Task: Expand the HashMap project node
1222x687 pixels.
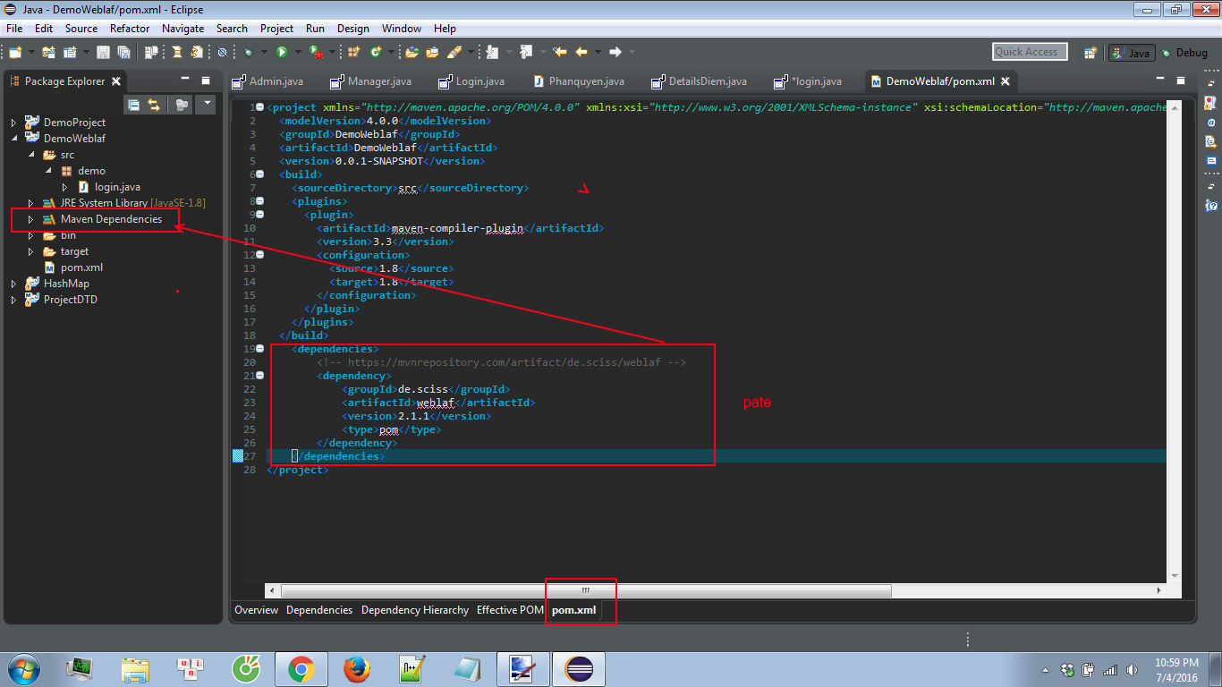Action: pyautogui.click(x=14, y=284)
